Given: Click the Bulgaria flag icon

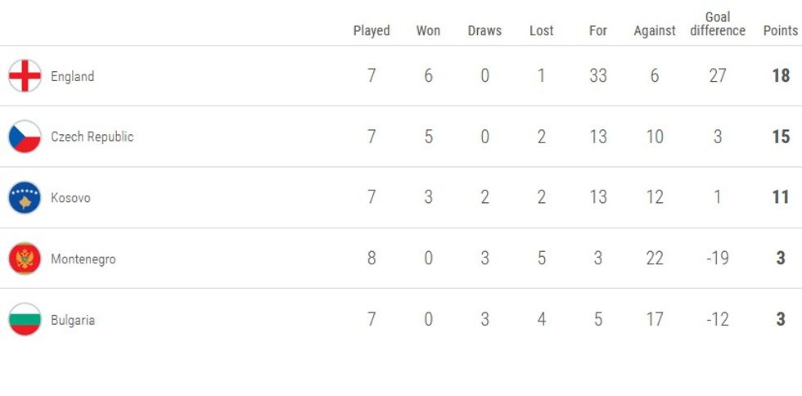Looking at the screenshot, I should click(25, 320).
